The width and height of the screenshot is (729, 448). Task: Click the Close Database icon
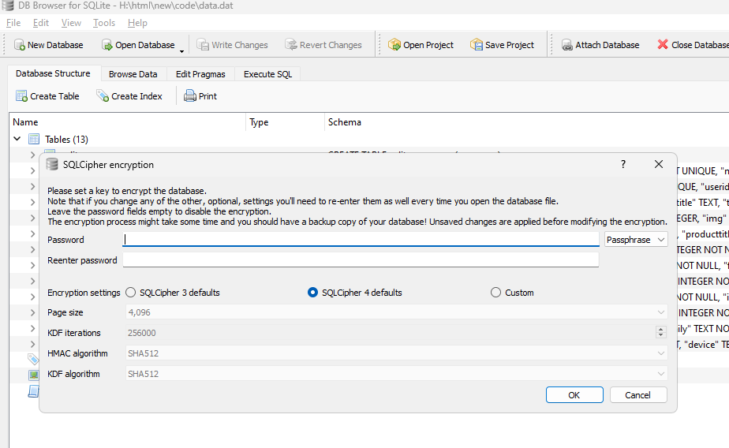point(663,45)
